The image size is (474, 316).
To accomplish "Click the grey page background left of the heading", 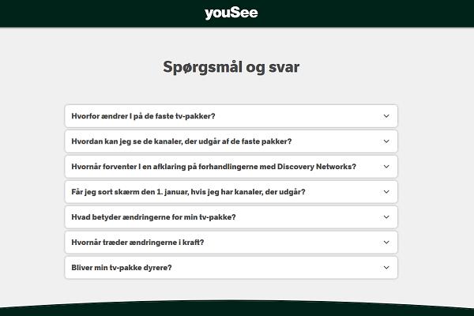I will tap(79, 67).
